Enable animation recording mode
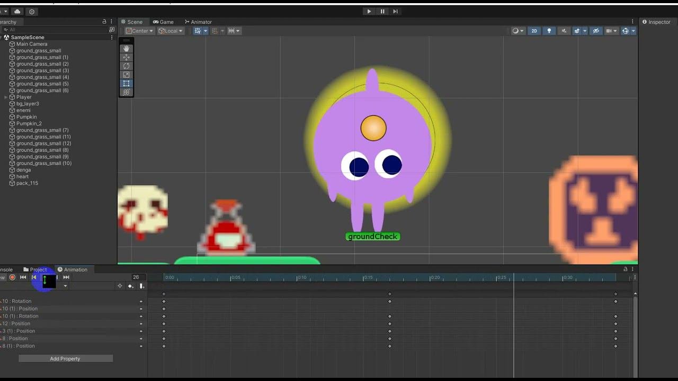The height and width of the screenshot is (381, 678). (x=12, y=277)
